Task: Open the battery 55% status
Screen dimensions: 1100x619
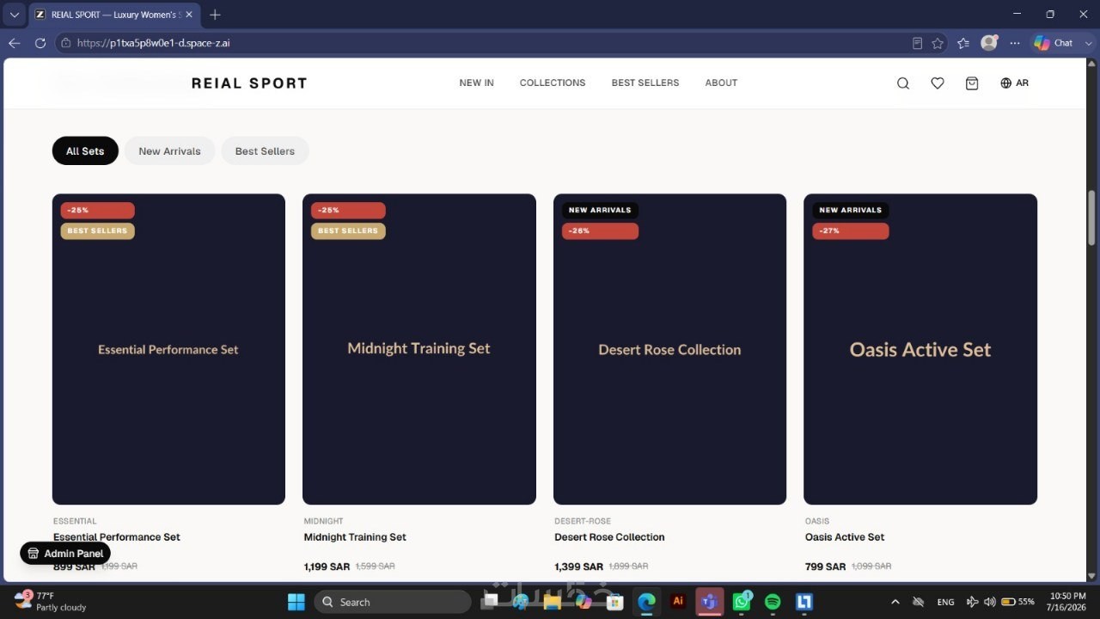Action: (1017, 602)
